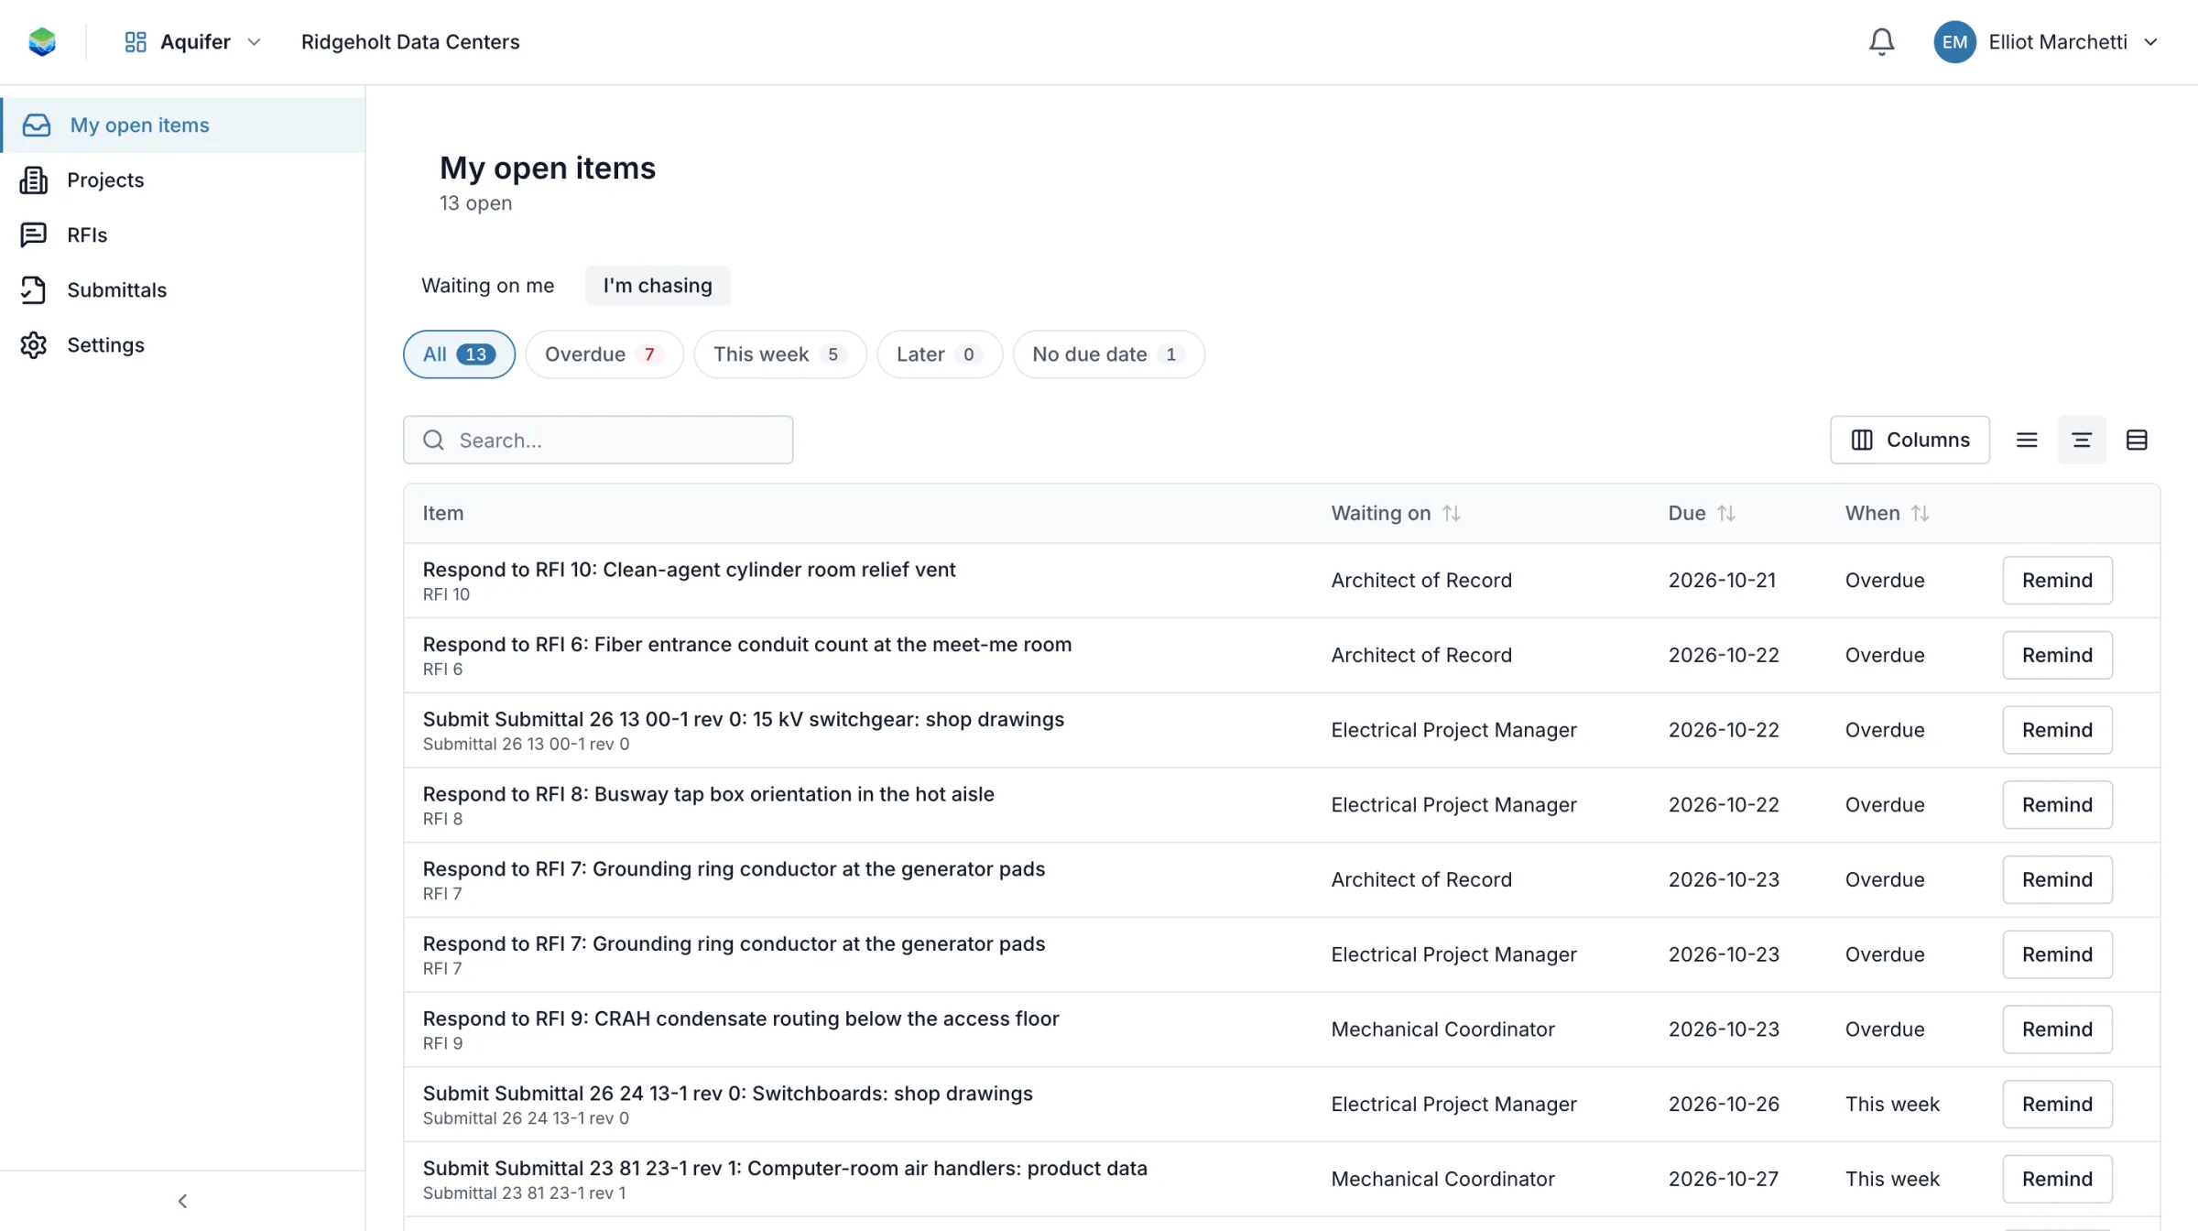Filter by This week items
The width and height of the screenshot is (2198, 1231).
[779, 354]
